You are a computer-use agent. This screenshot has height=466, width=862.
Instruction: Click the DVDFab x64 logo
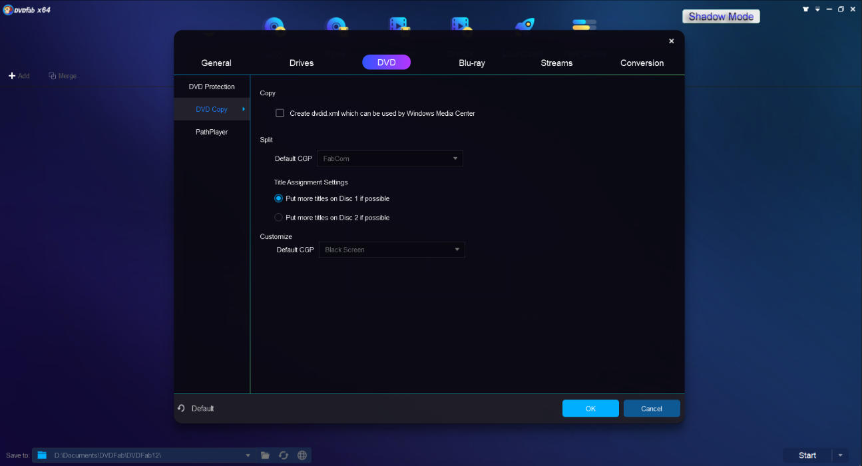pos(26,9)
